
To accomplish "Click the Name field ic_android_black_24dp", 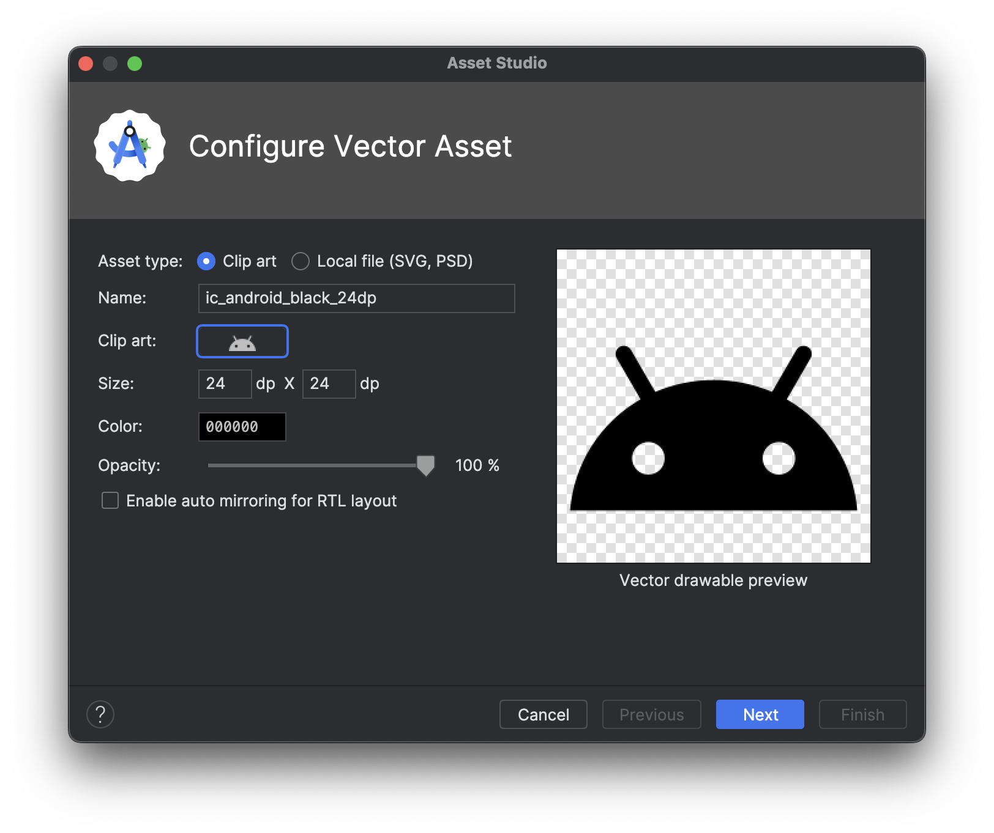I will coord(357,298).
